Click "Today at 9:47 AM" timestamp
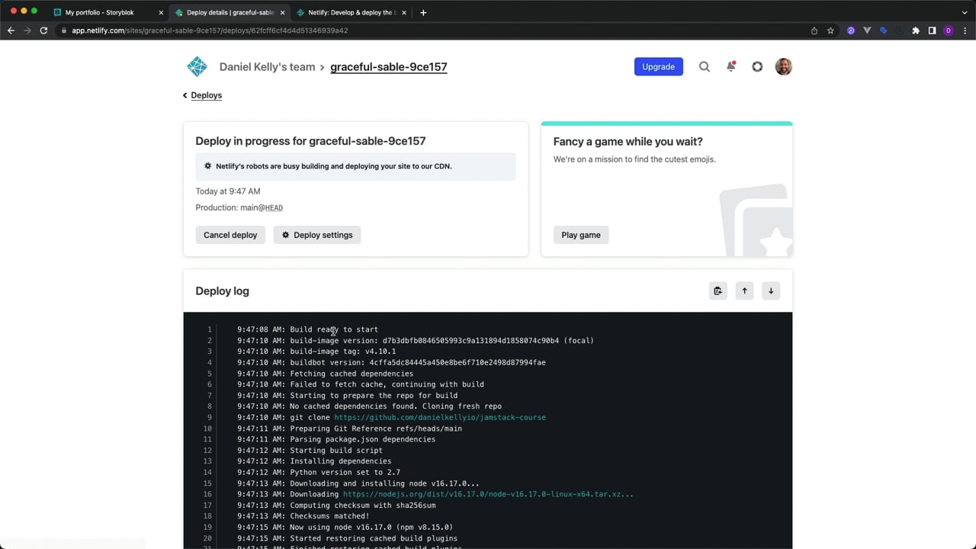 point(228,191)
